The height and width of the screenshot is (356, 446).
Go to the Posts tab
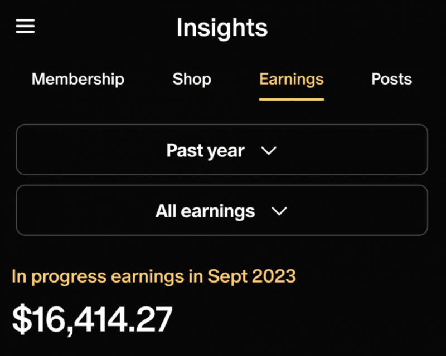click(391, 79)
